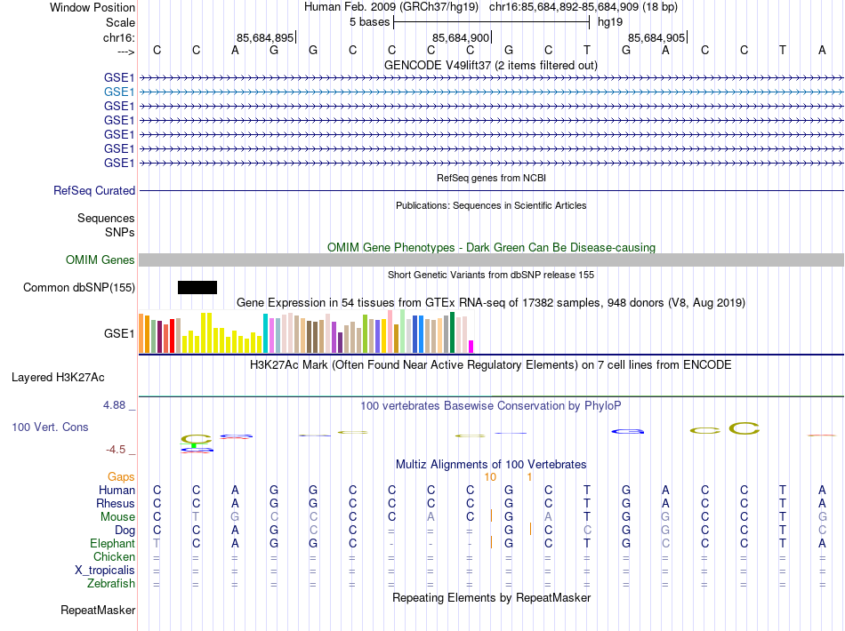This screenshot has height=631, width=845.
Task: Select the Rhesus alignment row label
Action: 116,503
